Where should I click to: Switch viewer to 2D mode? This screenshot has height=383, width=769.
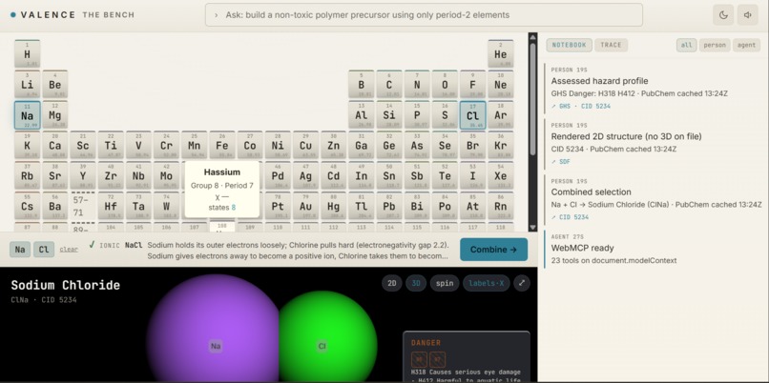coord(392,283)
